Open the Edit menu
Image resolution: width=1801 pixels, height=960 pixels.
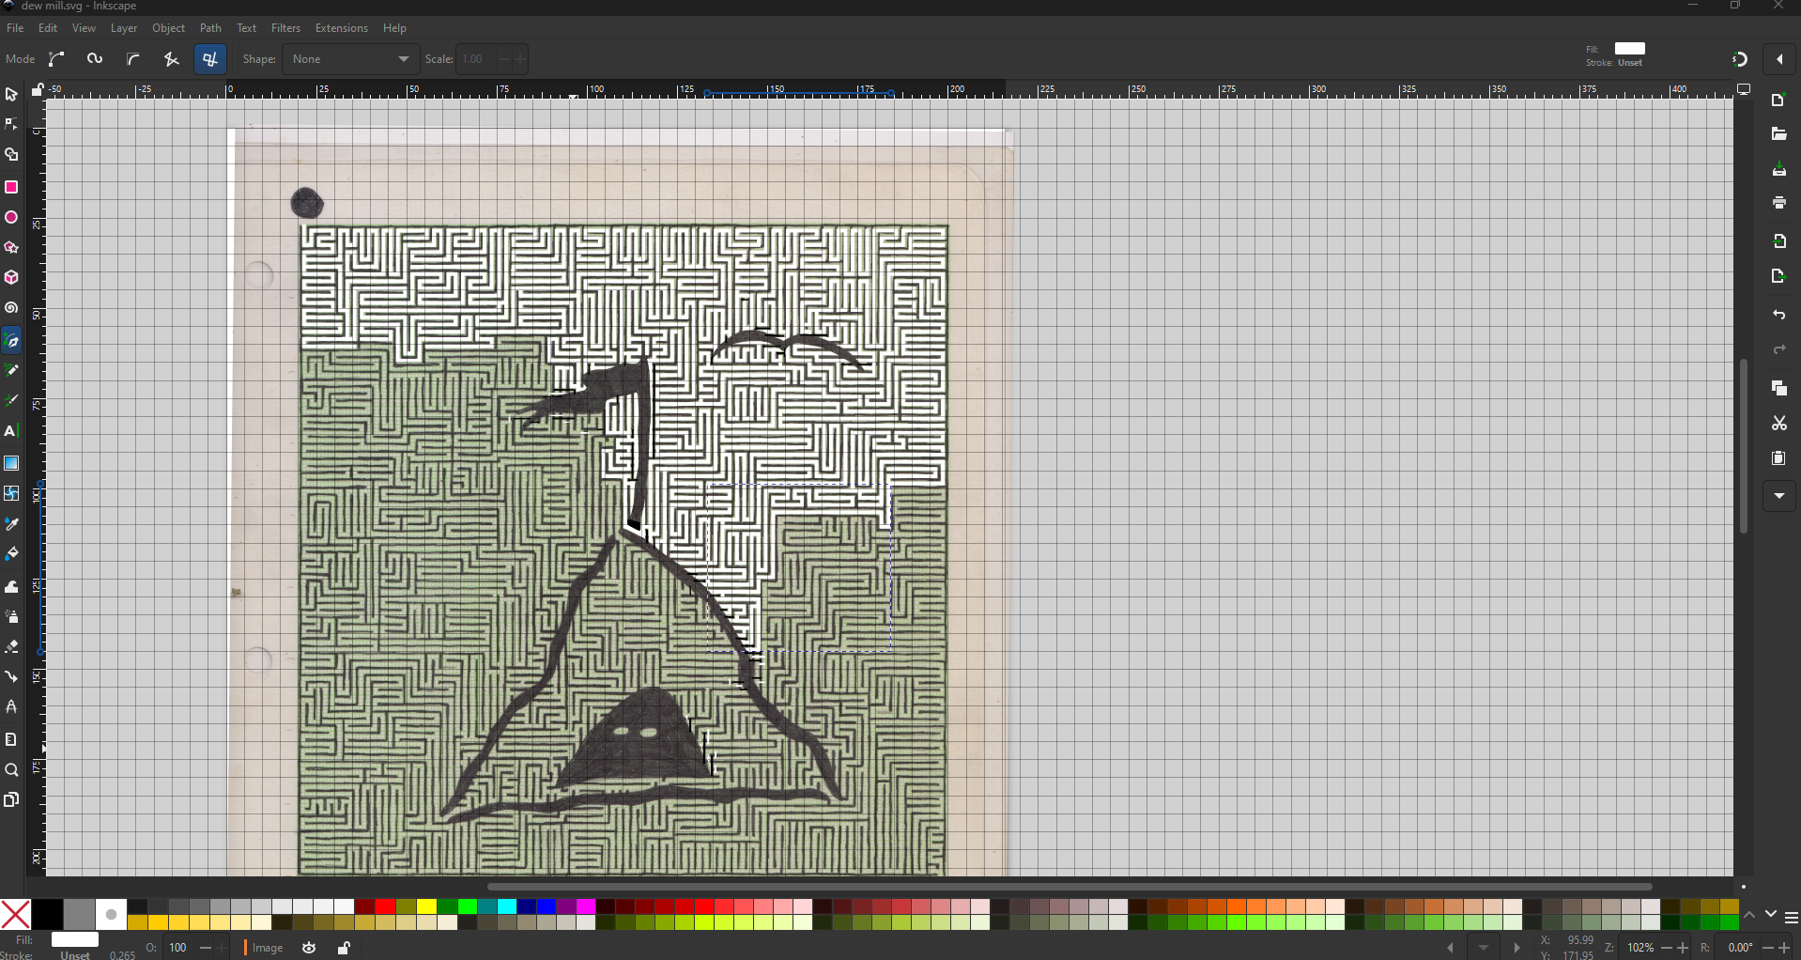tap(48, 28)
